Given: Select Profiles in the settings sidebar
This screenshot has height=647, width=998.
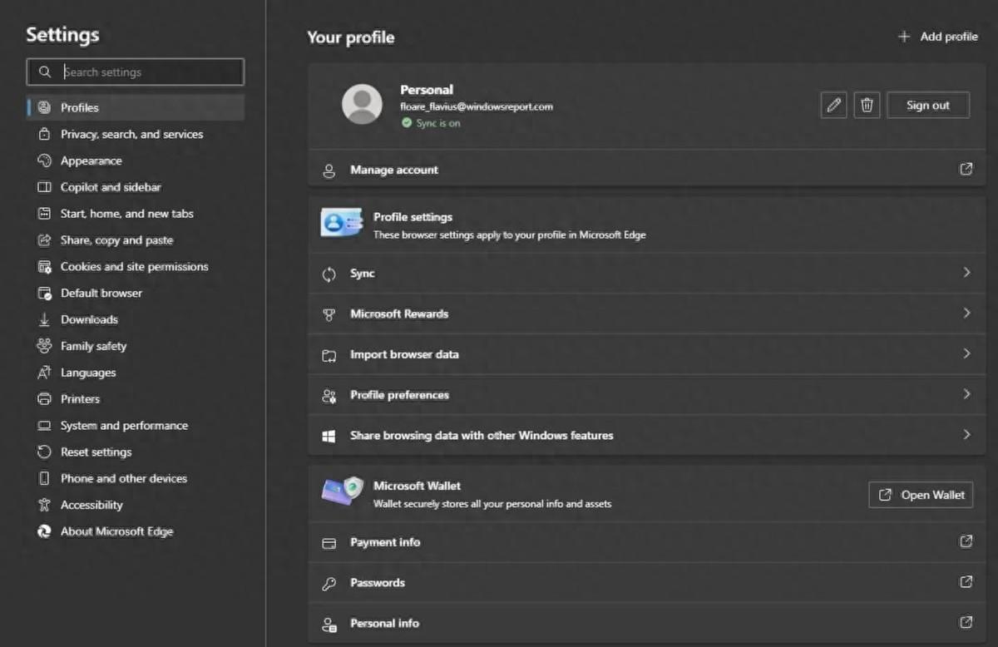Looking at the screenshot, I should click(x=136, y=107).
